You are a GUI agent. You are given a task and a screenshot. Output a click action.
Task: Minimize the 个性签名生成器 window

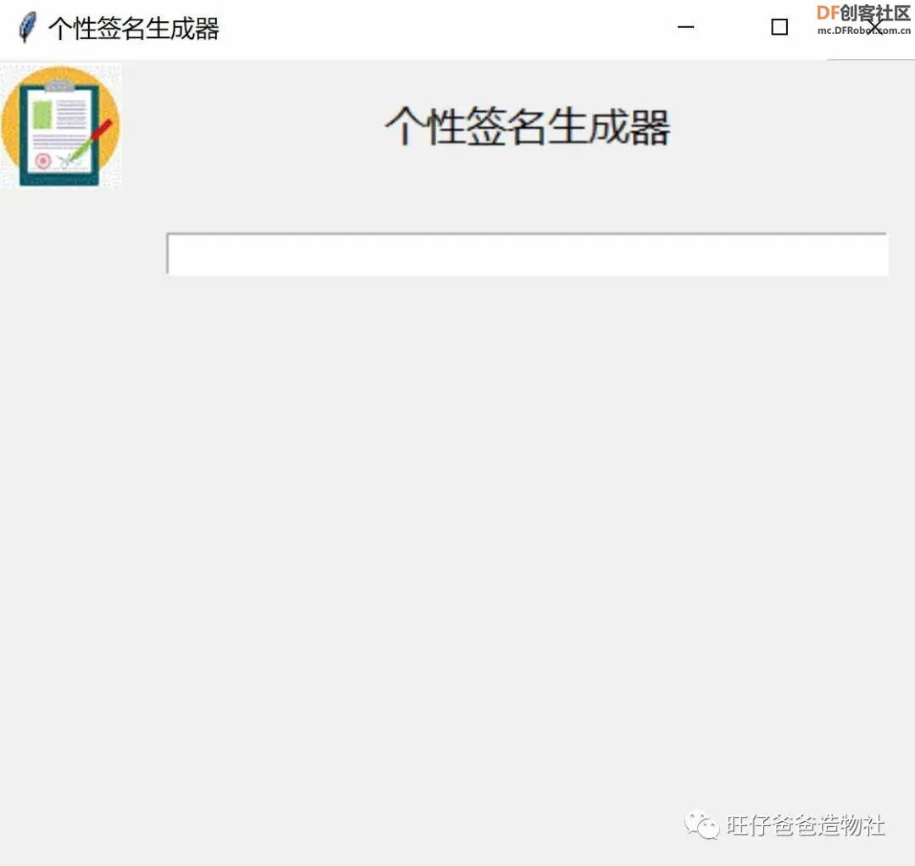685,28
